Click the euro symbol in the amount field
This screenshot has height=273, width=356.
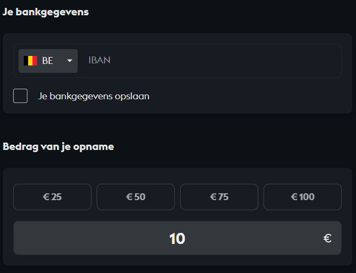[327, 239]
